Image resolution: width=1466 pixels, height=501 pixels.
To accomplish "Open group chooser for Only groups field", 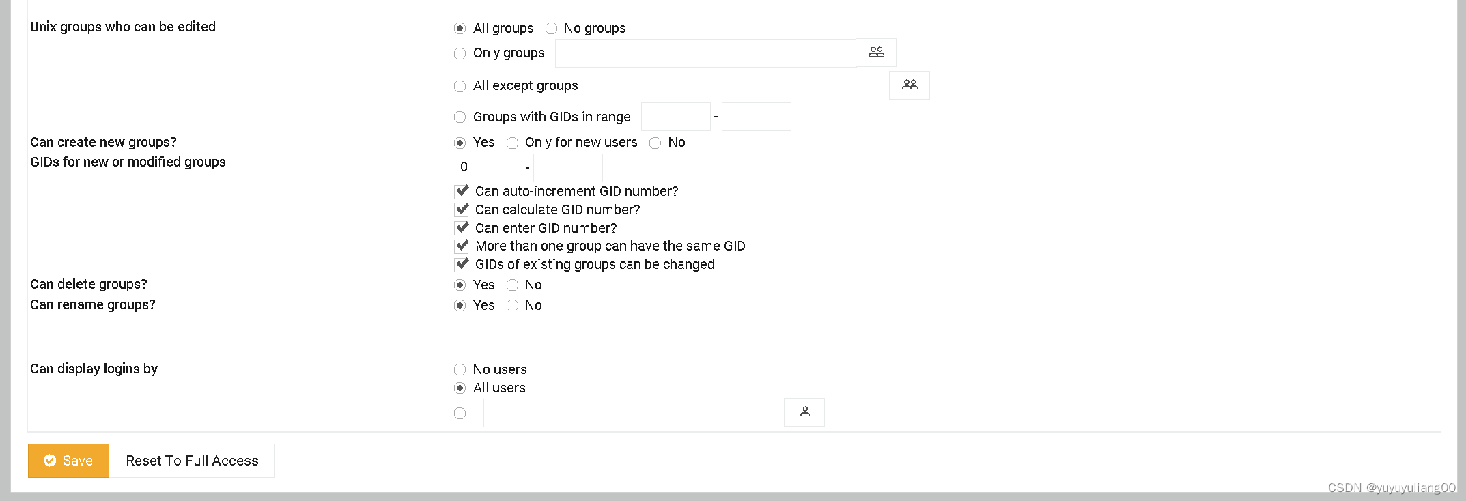I will 876,53.
